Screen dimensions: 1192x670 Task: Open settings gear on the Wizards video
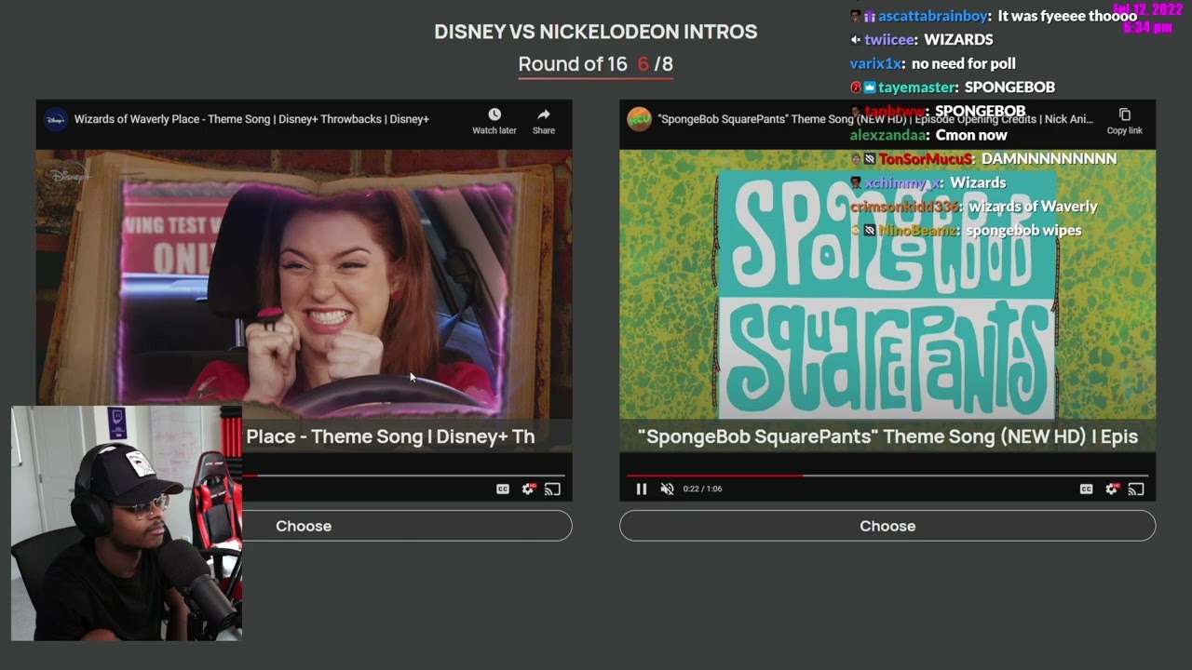click(528, 489)
